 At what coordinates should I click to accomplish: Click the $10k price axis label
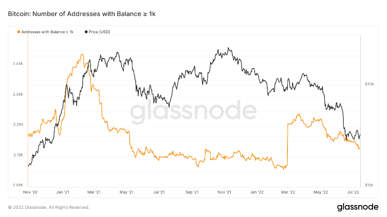[x=369, y=185]
